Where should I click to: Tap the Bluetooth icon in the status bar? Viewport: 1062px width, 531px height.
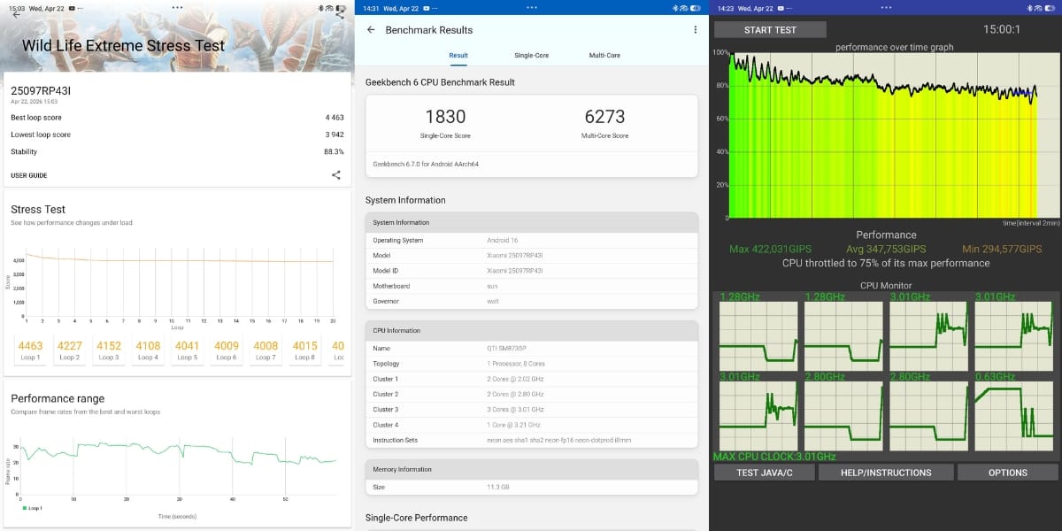pos(320,7)
